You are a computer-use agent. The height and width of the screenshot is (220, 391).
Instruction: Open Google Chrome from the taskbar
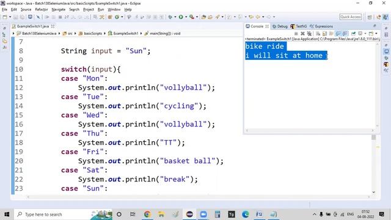point(147,215)
